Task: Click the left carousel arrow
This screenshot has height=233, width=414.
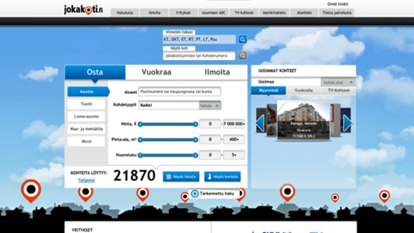Action: (260, 123)
